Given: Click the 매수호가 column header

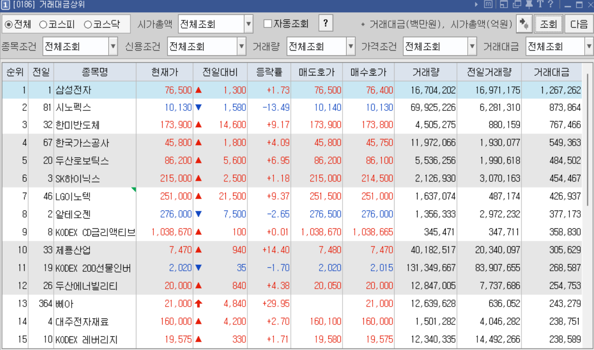Looking at the screenshot, I should coord(369,72).
